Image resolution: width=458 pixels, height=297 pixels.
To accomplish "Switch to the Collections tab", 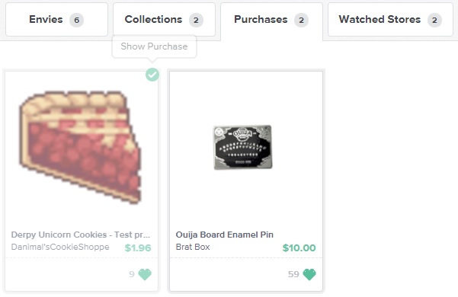I will point(164,20).
